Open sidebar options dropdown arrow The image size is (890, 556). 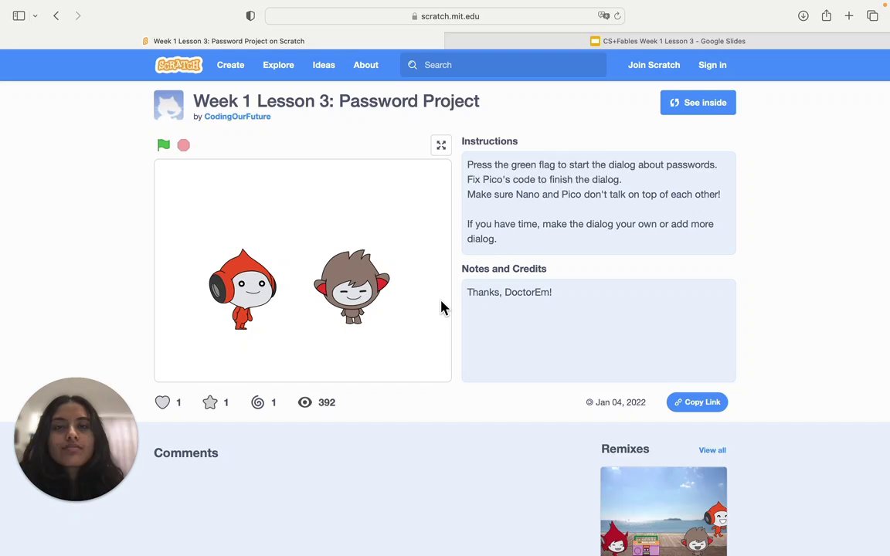click(36, 16)
